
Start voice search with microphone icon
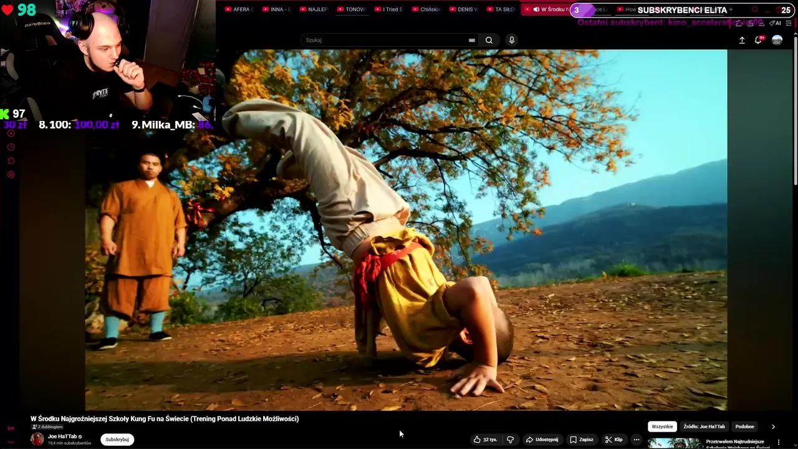pos(512,40)
